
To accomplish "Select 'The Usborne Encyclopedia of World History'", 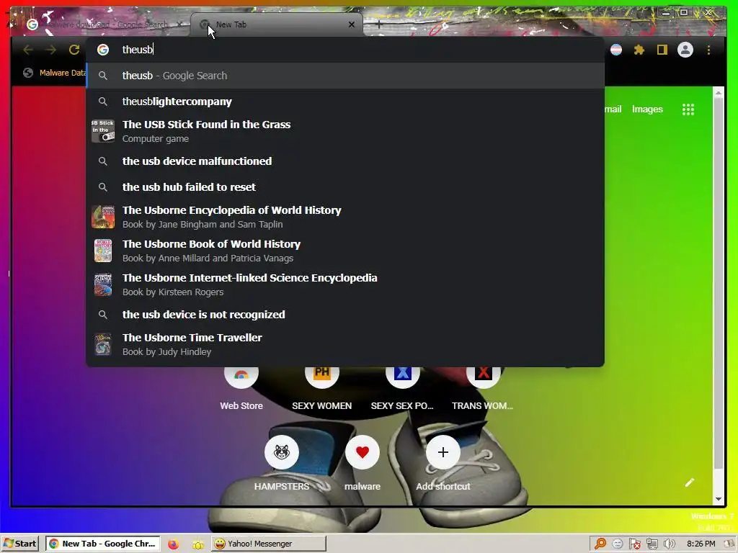I will 345,217.
